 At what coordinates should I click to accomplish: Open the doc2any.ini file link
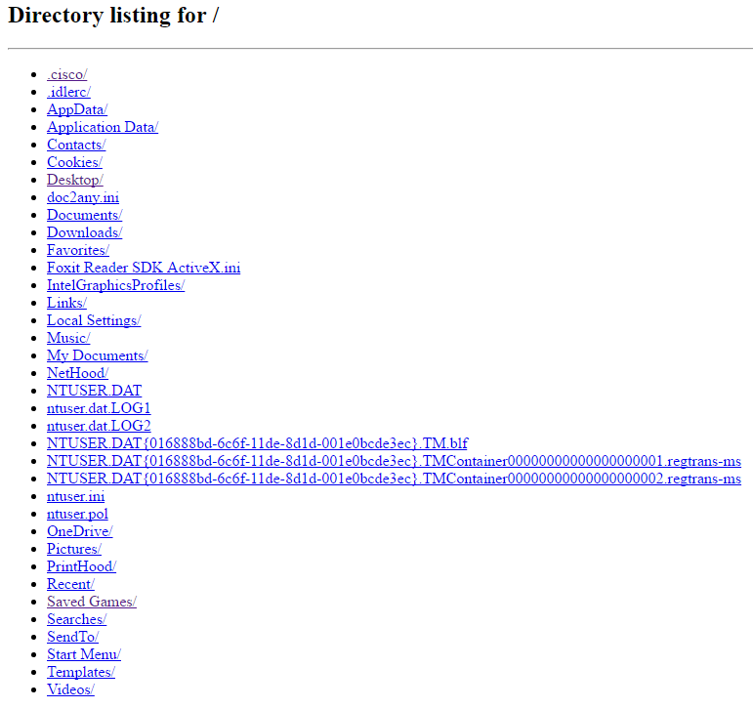[x=83, y=197]
